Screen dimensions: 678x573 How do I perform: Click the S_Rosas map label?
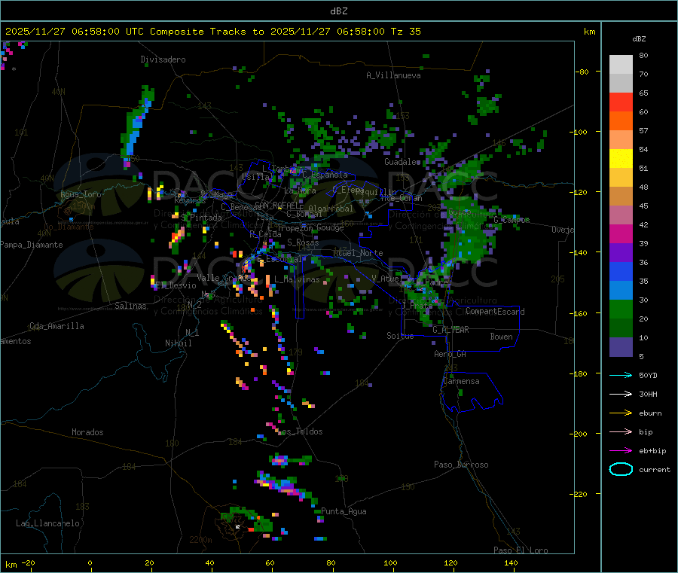(303, 242)
